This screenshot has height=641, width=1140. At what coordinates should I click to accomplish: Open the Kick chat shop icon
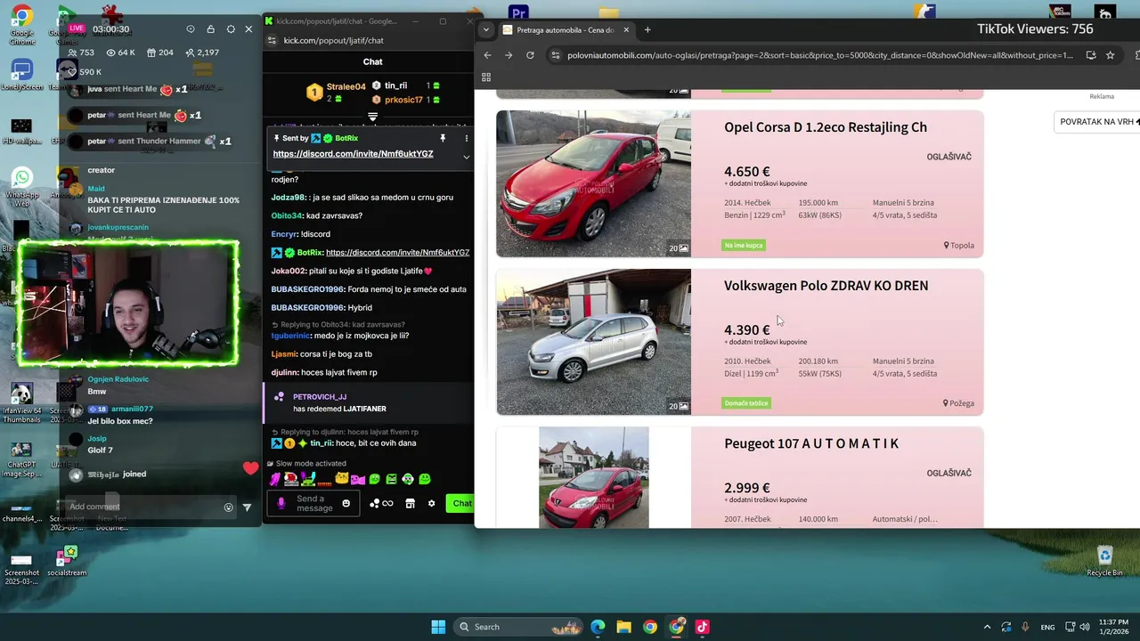(410, 504)
